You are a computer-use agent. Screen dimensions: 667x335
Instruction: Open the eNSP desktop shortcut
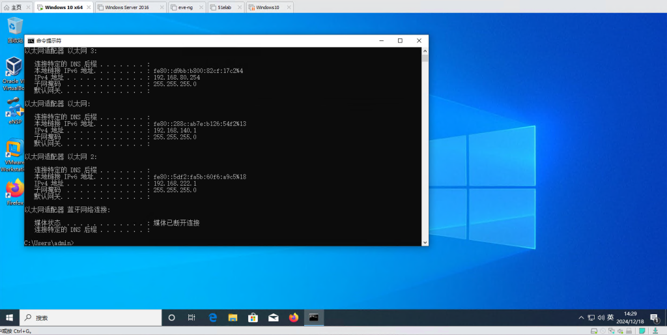click(x=14, y=109)
